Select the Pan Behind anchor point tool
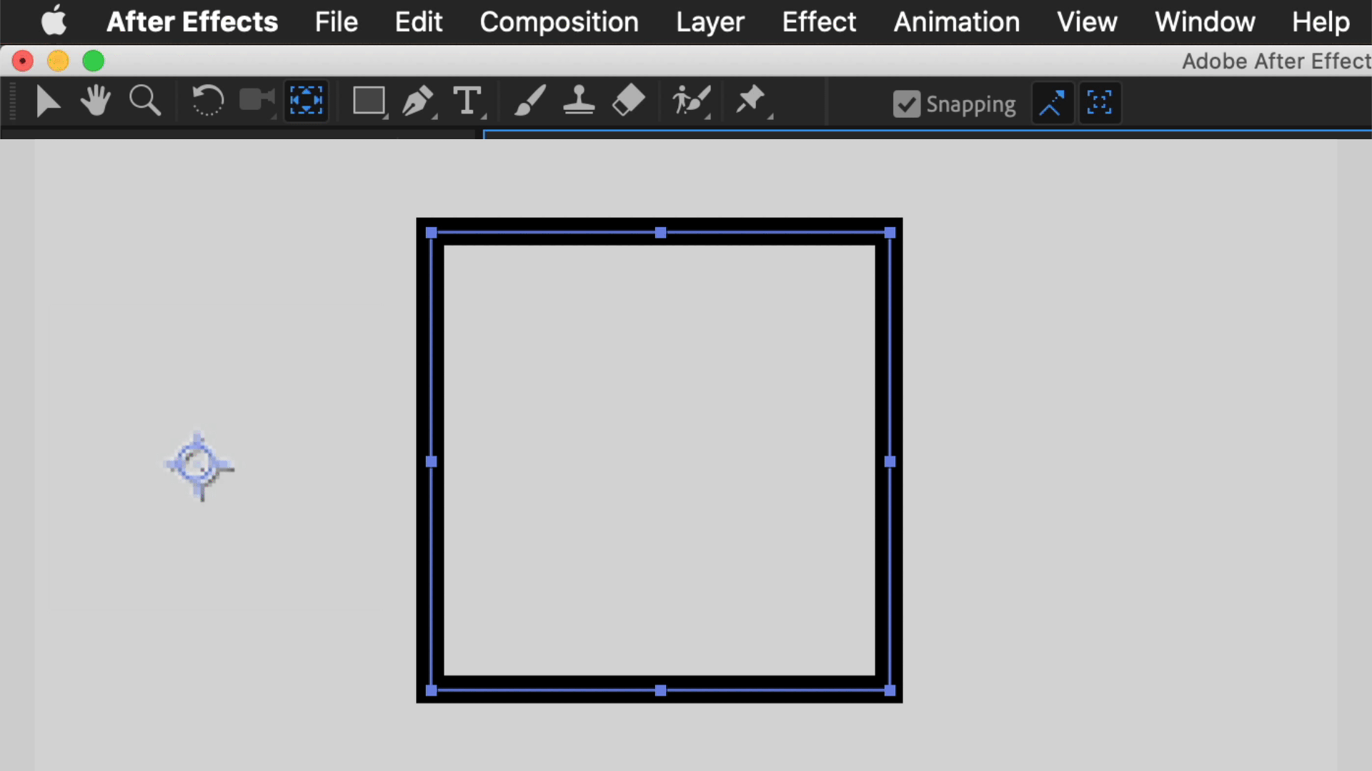1372x771 pixels. point(306,101)
